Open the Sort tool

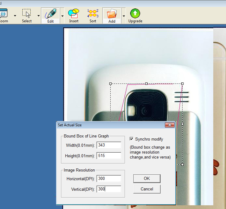(93, 14)
